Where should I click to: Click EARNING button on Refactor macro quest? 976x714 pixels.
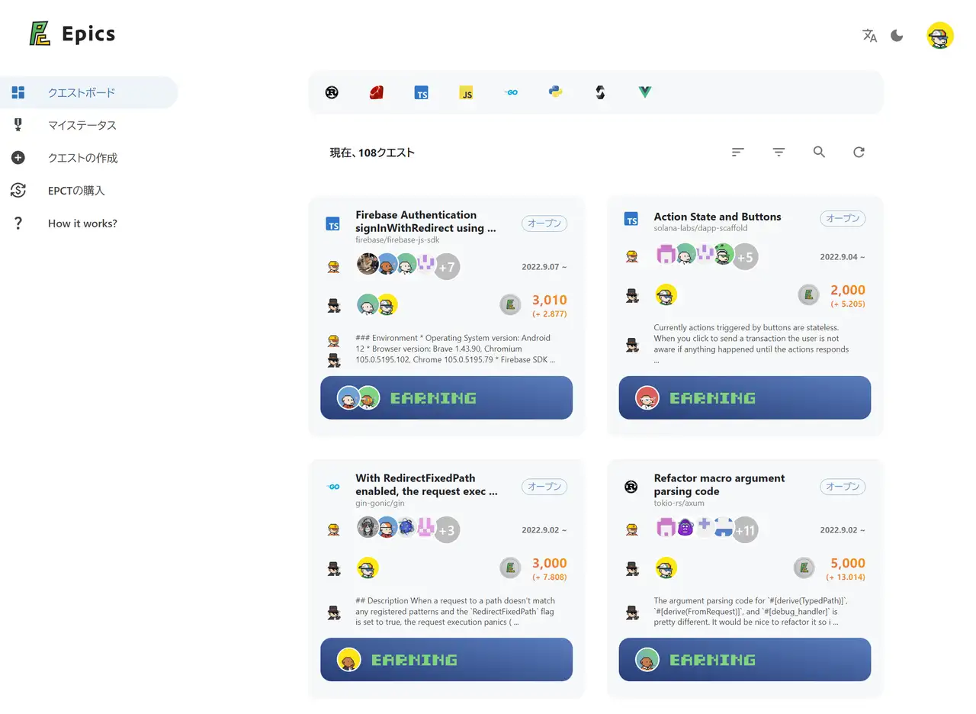click(x=744, y=659)
